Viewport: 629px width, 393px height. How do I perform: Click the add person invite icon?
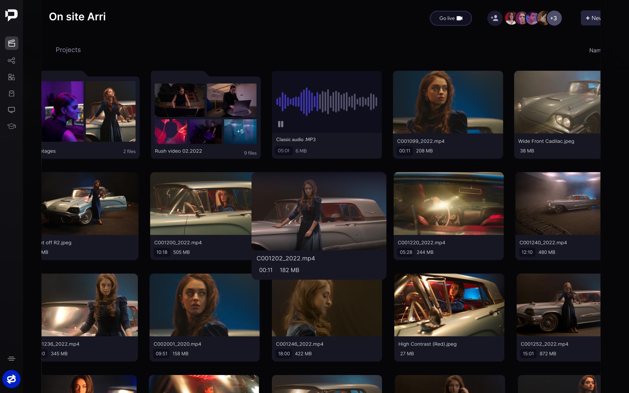point(495,18)
